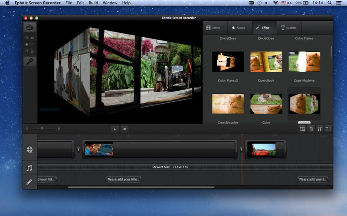
Task: Click the clip crop icon left of trash
Action: pyautogui.click(x=302, y=129)
